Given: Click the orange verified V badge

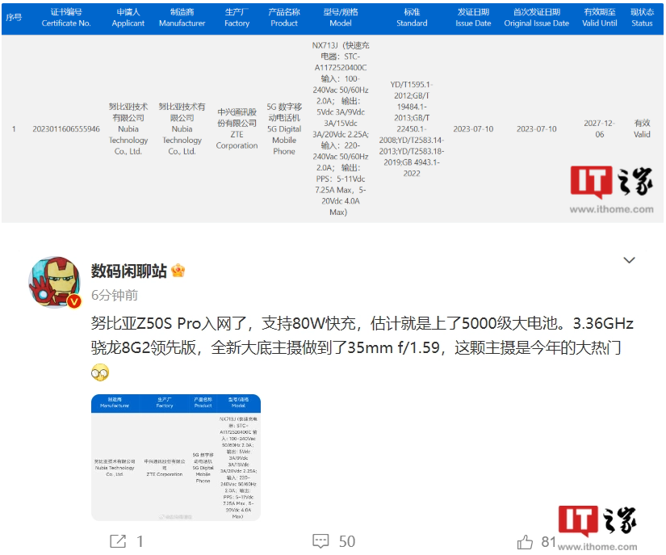Looking at the screenshot, I should pyautogui.click(x=74, y=301).
